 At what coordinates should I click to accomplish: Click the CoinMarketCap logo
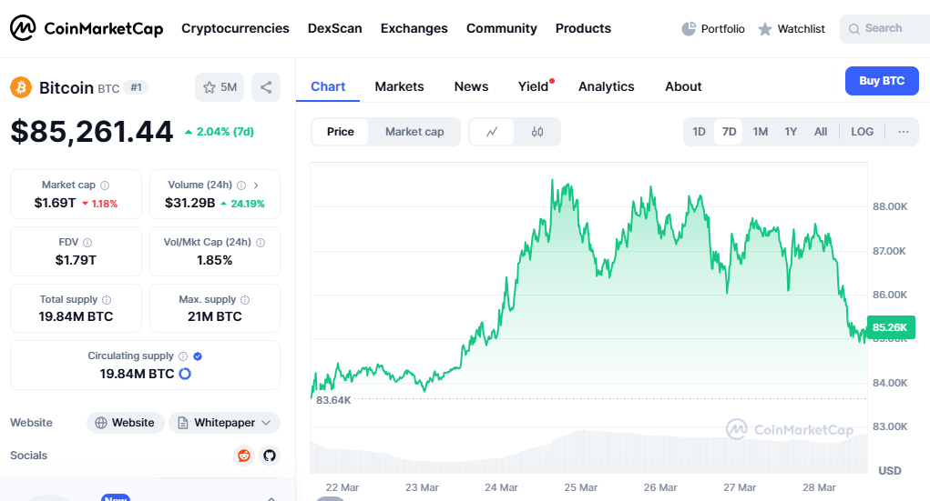point(87,28)
